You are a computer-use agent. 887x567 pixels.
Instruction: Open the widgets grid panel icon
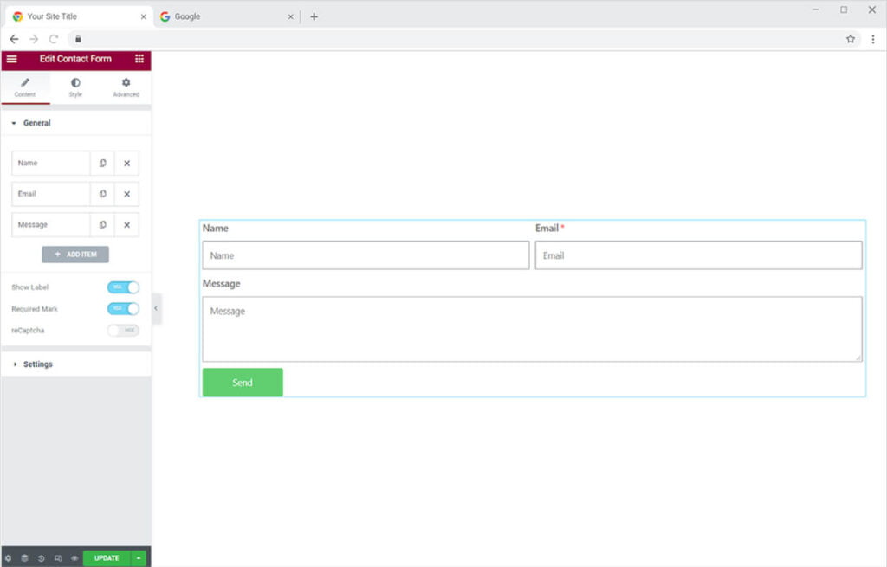[x=139, y=59]
